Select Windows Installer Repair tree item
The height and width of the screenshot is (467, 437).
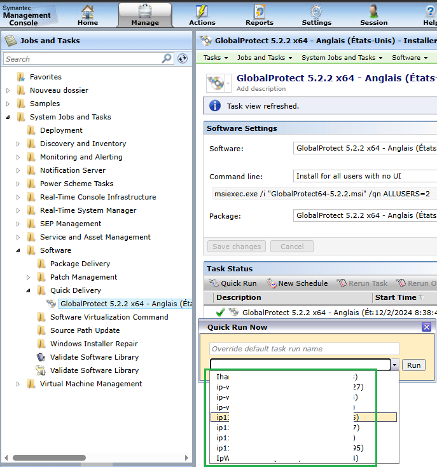pos(94,344)
